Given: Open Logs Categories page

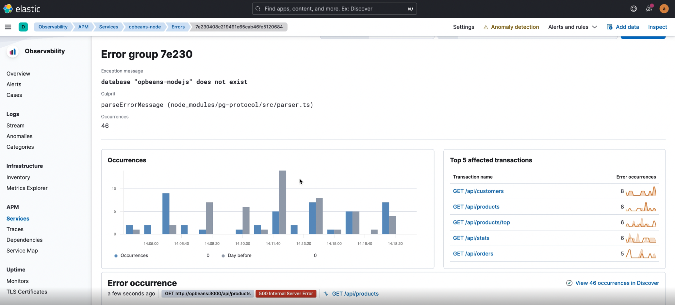Looking at the screenshot, I should tap(20, 147).
